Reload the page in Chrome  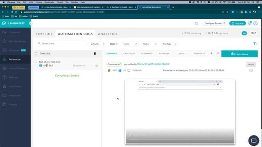pos(12,12)
